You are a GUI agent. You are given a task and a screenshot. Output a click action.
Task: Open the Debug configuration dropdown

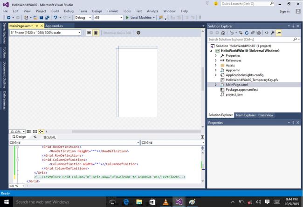pyautogui.click(x=83, y=18)
